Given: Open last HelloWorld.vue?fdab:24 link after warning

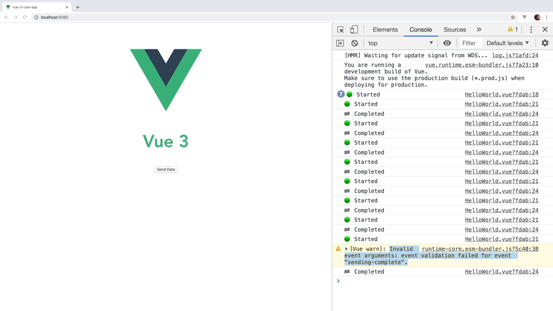Looking at the screenshot, I should (502, 272).
